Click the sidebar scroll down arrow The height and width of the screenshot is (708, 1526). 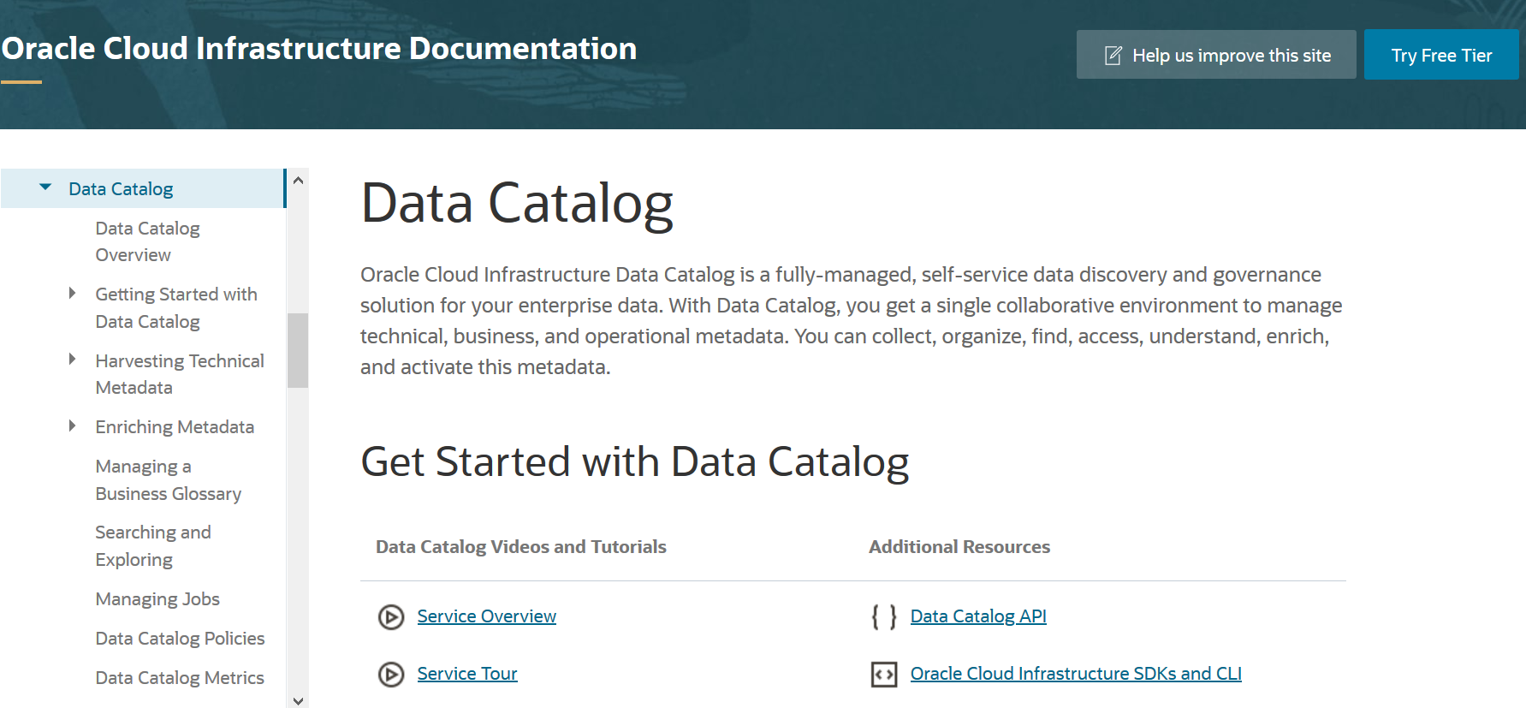[298, 700]
